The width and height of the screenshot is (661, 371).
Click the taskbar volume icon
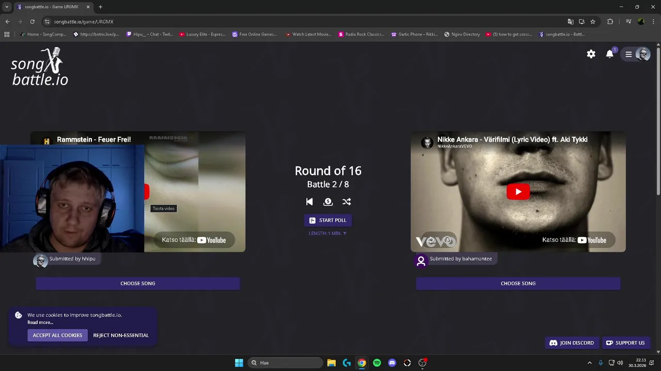tap(620, 363)
